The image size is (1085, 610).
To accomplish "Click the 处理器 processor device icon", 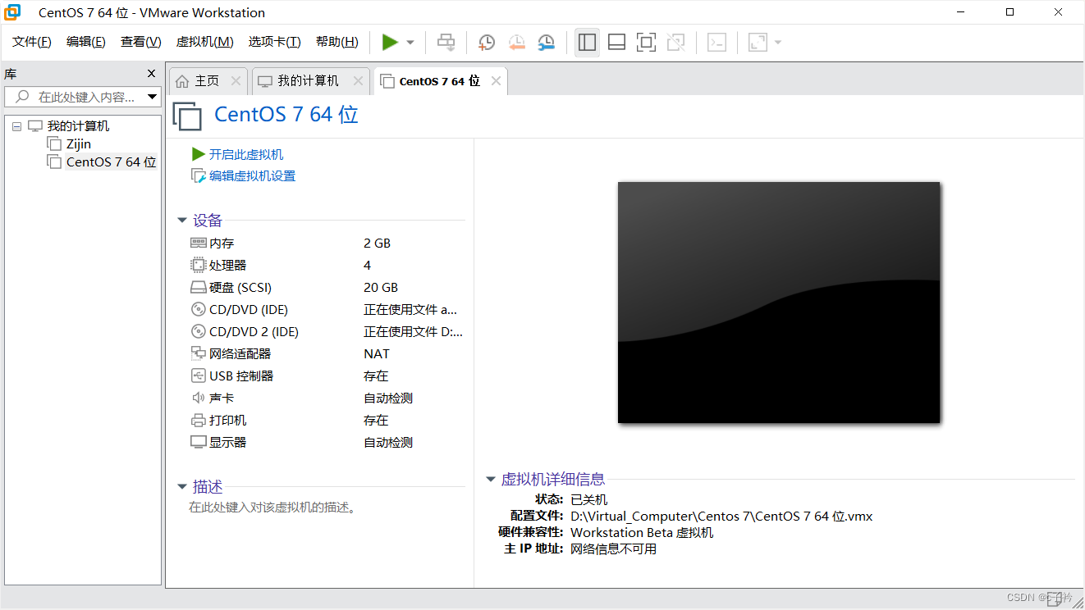I will 198,265.
